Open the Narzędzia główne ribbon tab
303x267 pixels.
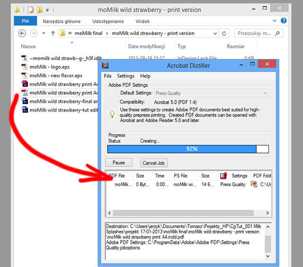(62, 21)
